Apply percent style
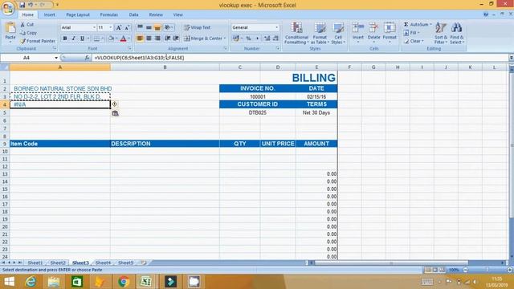This screenshot has height=289, width=514. coord(248,39)
